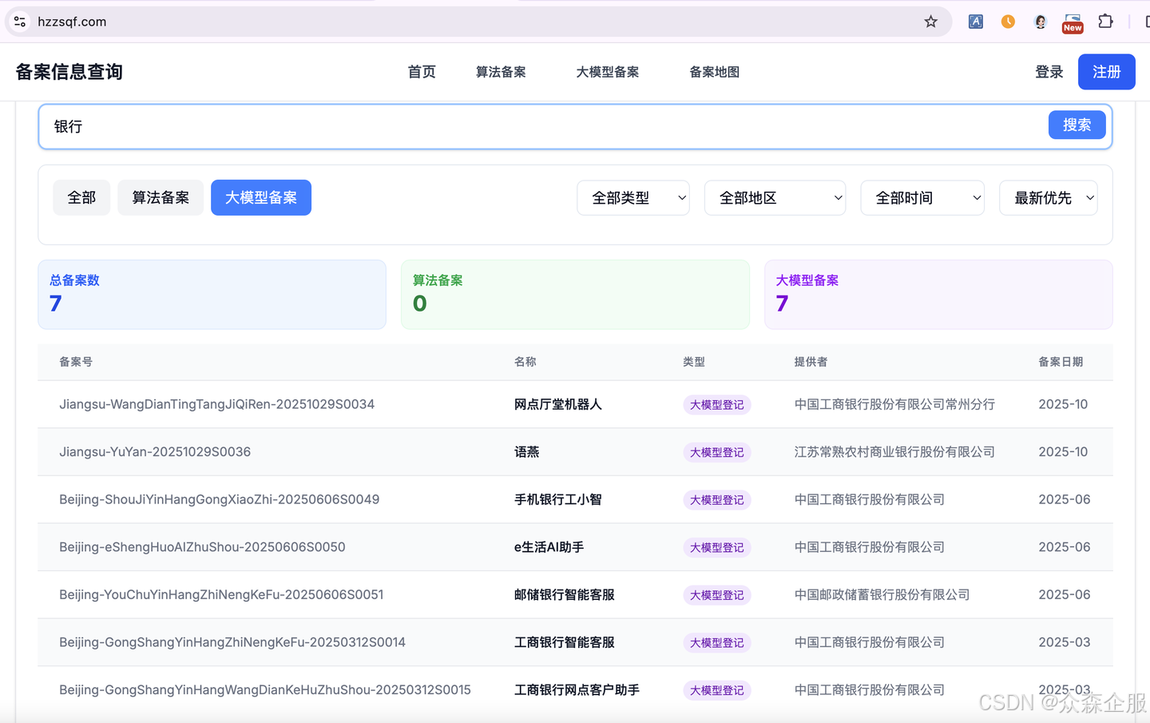Screen dimensions: 1150x723
Task: Click the name 工商银行网点客户助手
Action: click(577, 689)
